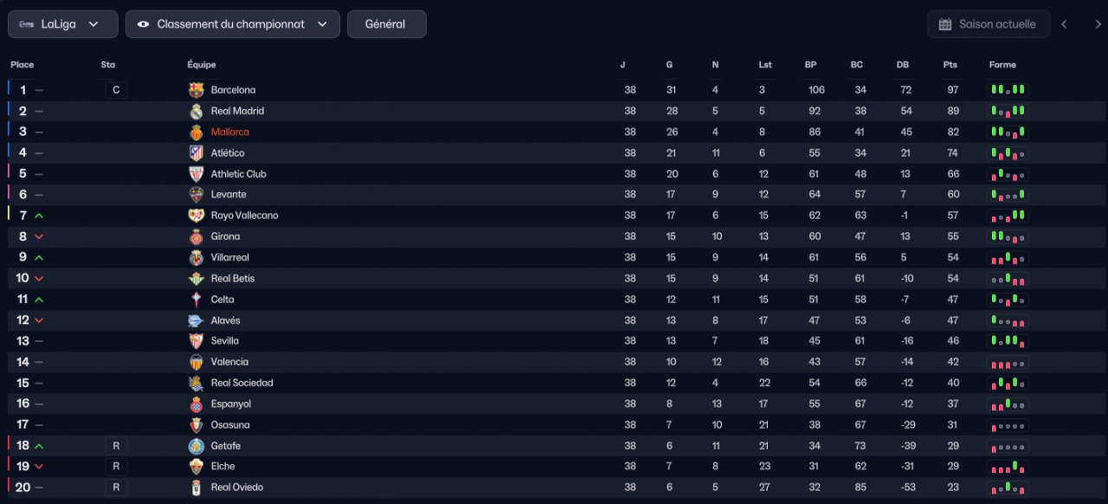Click the Real Madrid club crest
Screen dimensions: 1108x504
pos(196,111)
